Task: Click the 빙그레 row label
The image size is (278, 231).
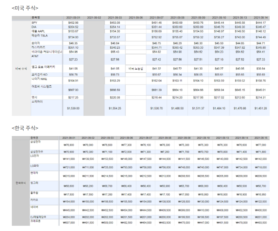Action: tap(34, 183)
